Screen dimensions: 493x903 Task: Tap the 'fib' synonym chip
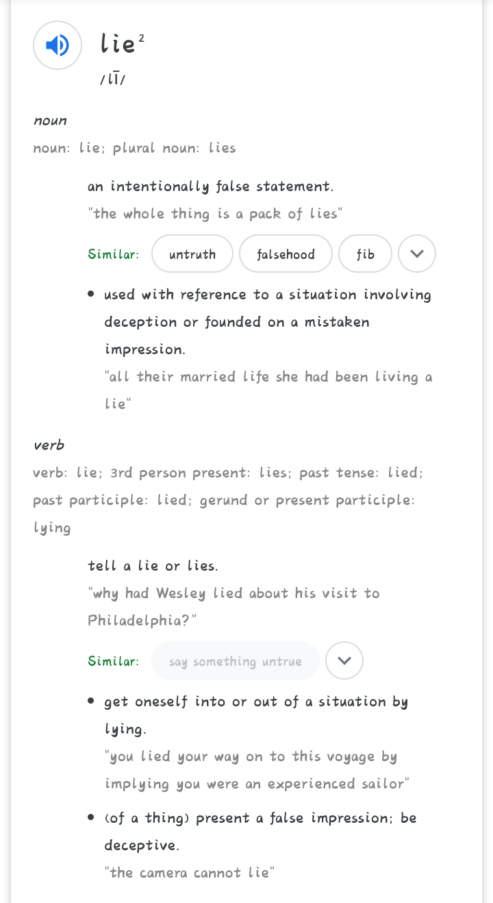[x=366, y=254]
